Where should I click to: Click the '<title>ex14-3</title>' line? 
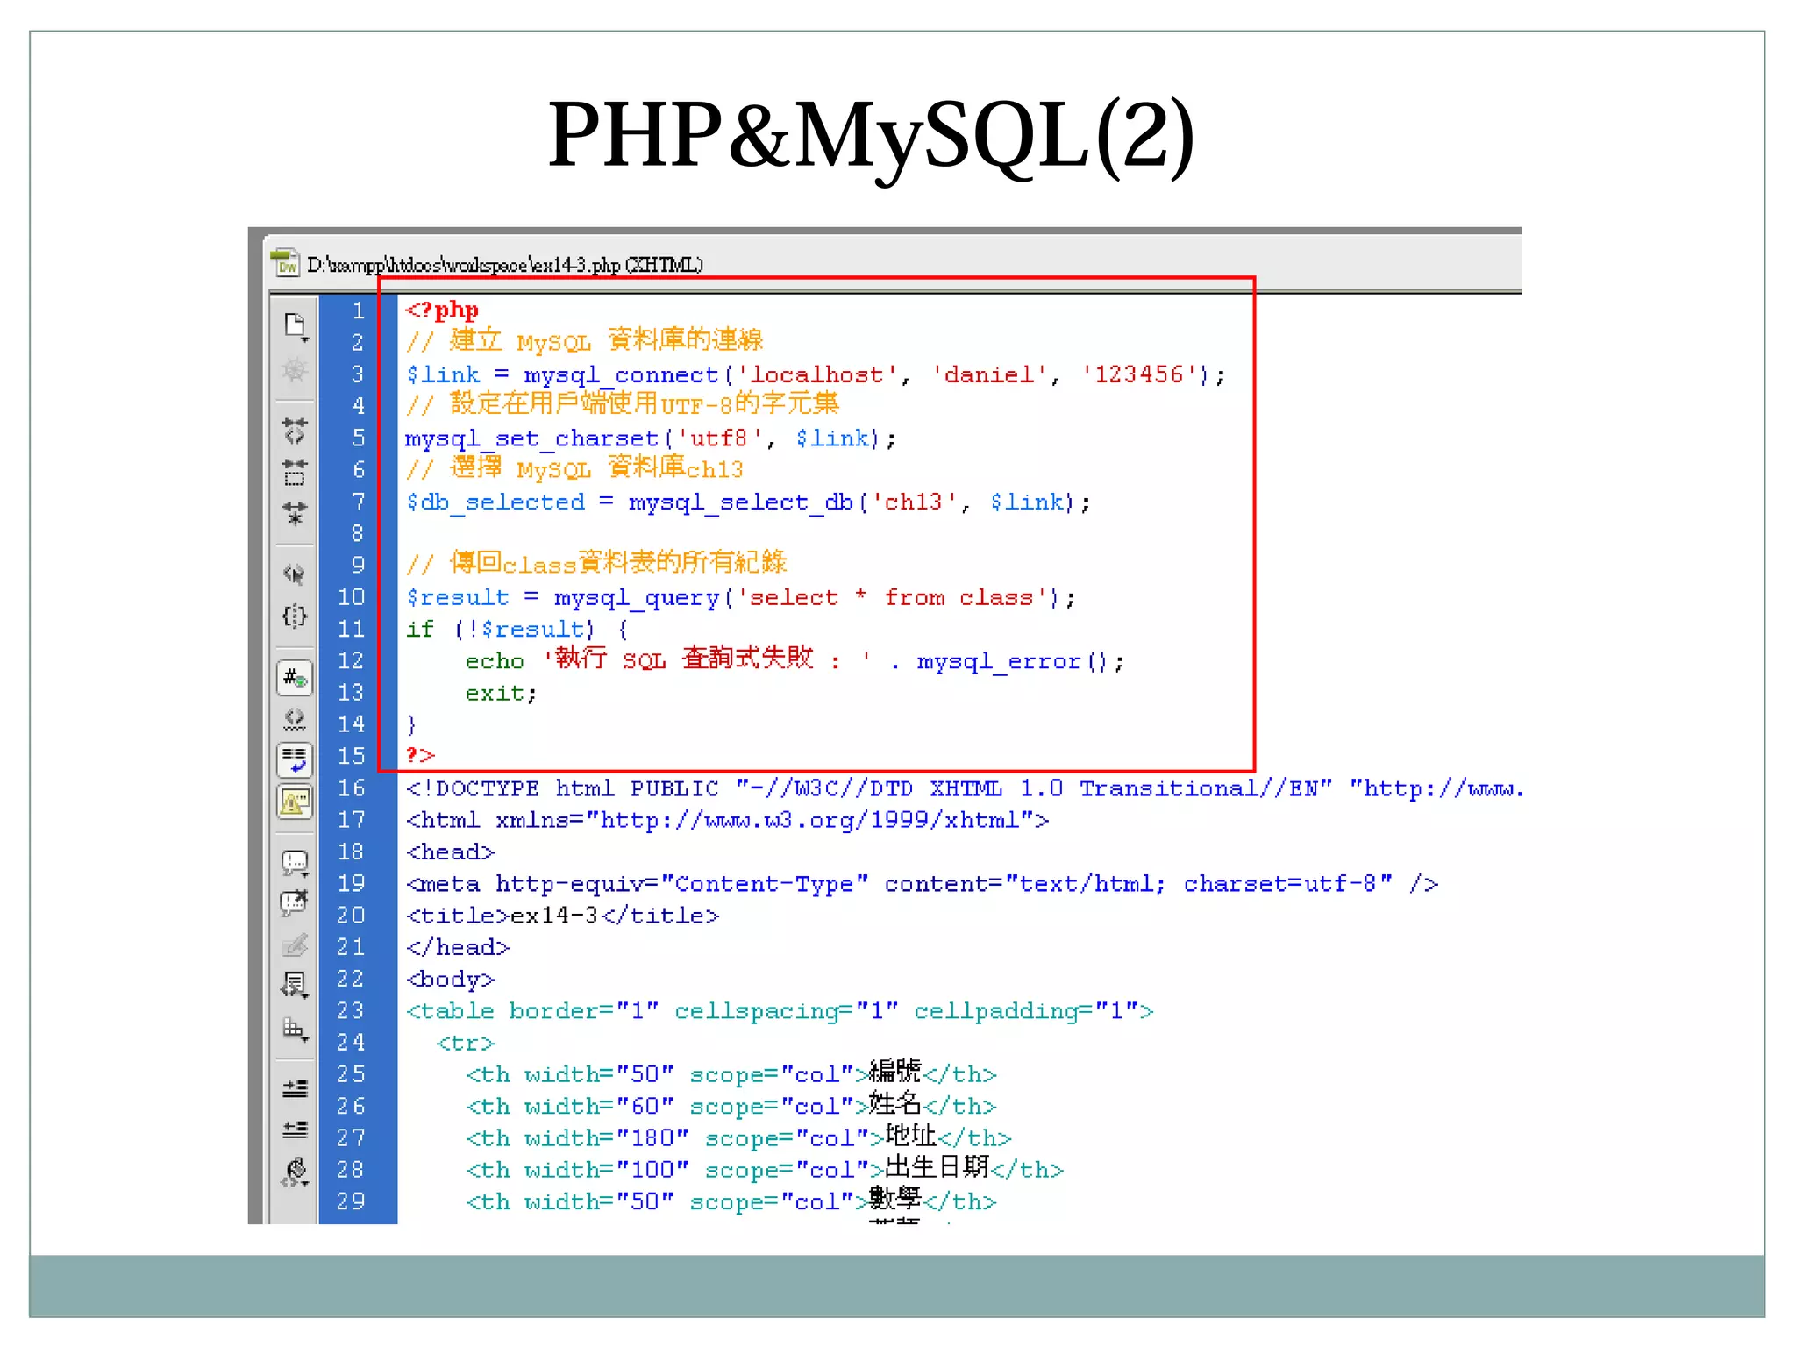[562, 916]
